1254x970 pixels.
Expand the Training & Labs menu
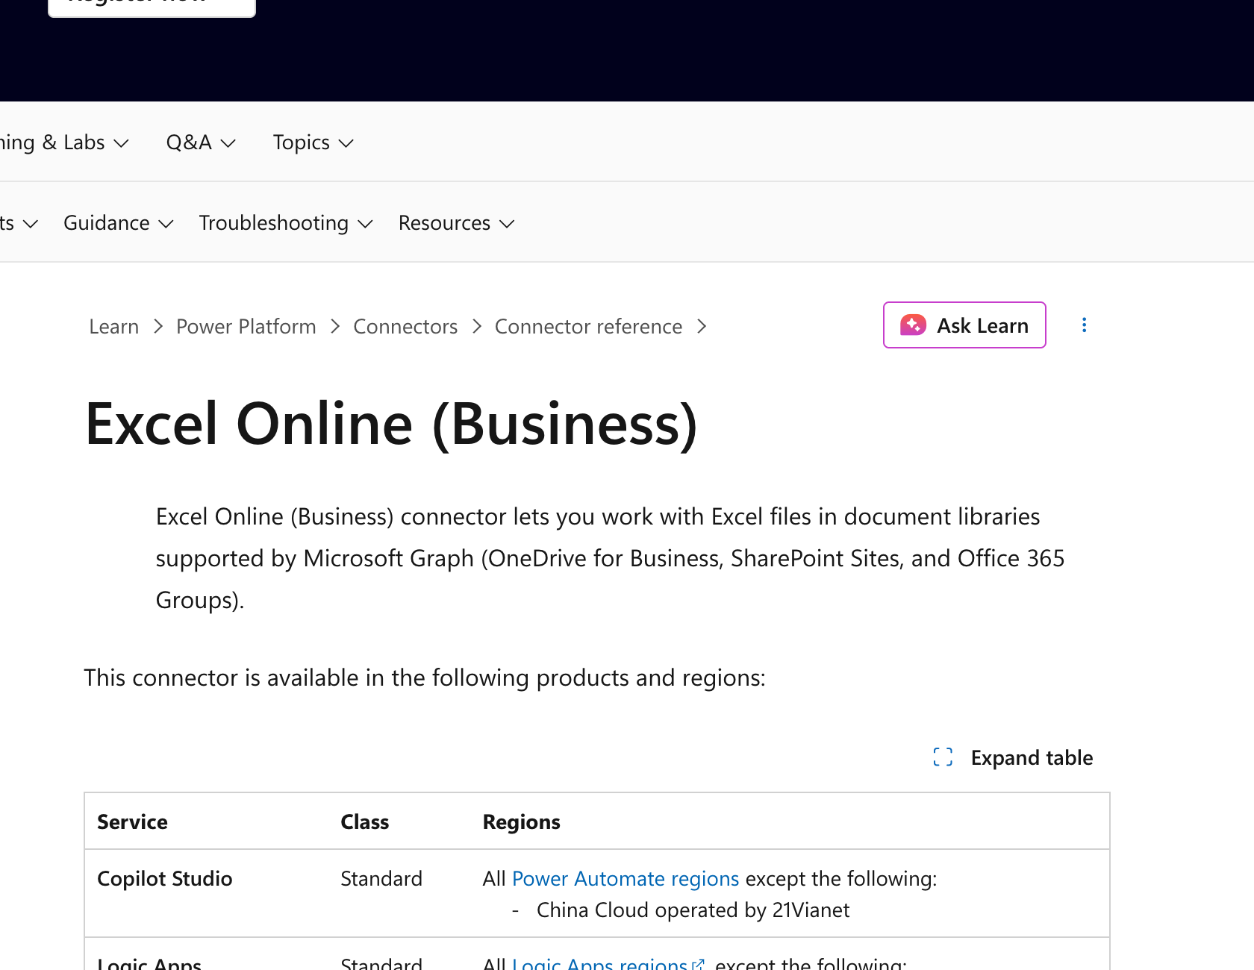coord(64,143)
